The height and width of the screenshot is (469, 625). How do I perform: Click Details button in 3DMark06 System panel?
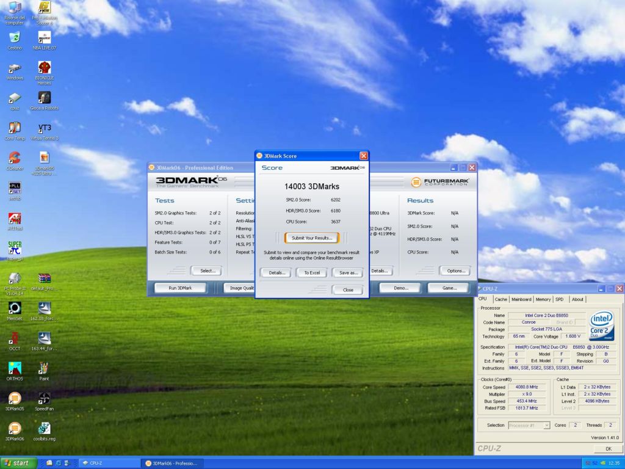pyautogui.click(x=381, y=271)
